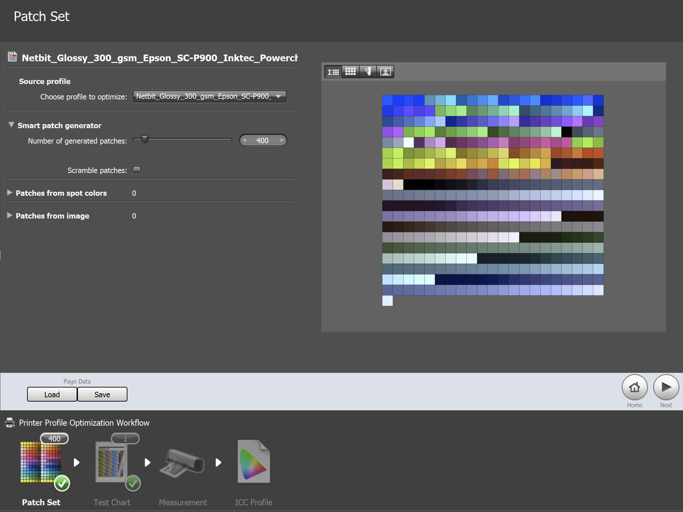Go to Home screen
The width and height of the screenshot is (683, 512).
pyautogui.click(x=635, y=388)
